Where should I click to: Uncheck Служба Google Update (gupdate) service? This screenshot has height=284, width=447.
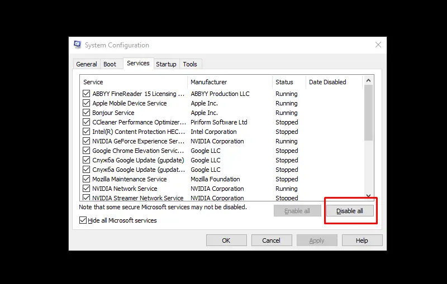(x=86, y=160)
